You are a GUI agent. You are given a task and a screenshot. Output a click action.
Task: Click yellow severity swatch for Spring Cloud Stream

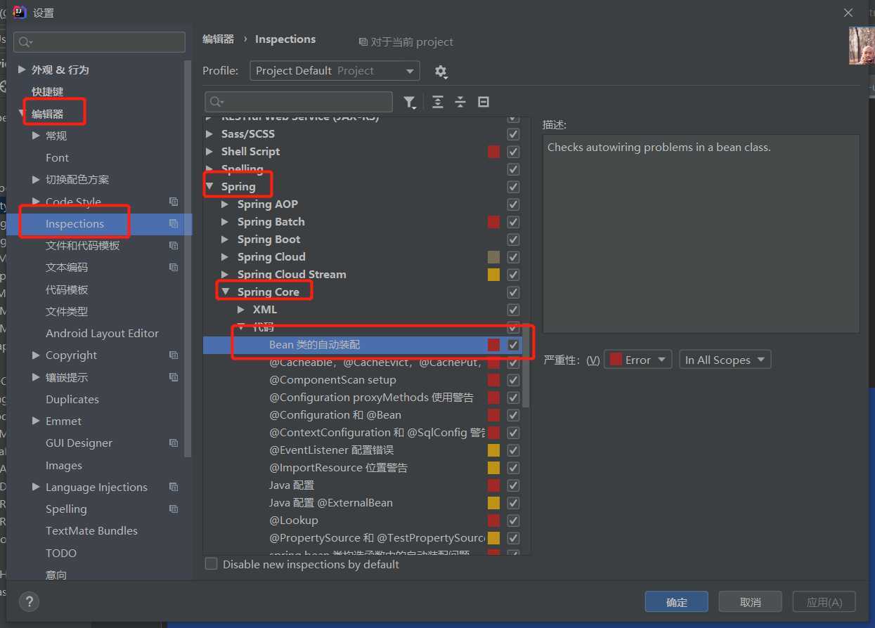(x=493, y=275)
